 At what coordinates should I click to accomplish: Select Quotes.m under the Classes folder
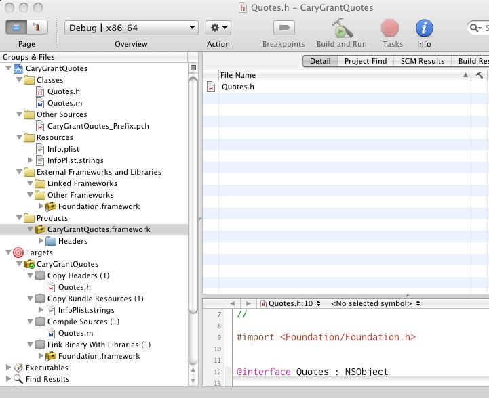[x=64, y=103]
